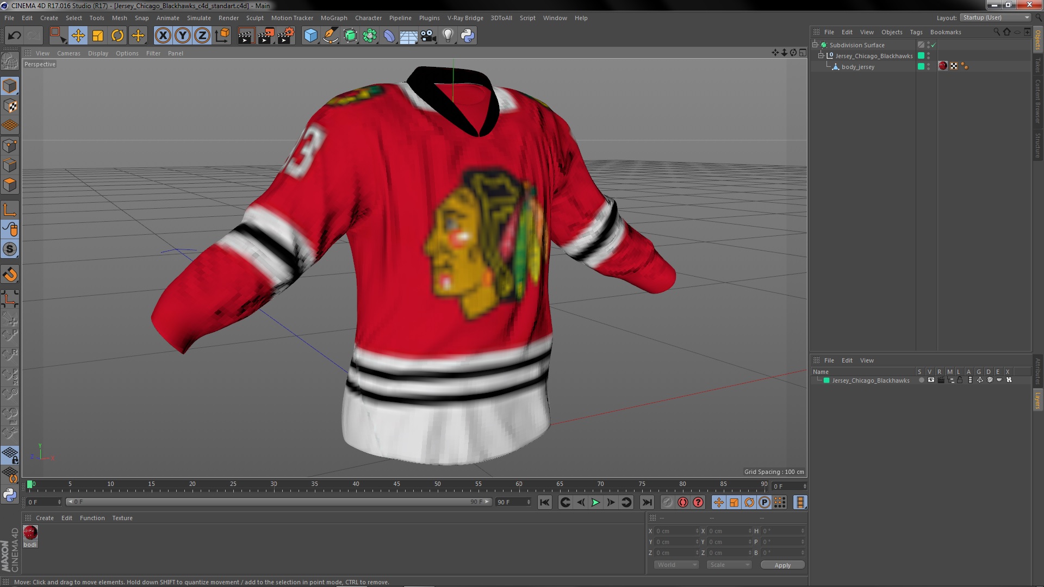Switch to Polygons mode

coord(10,185)
